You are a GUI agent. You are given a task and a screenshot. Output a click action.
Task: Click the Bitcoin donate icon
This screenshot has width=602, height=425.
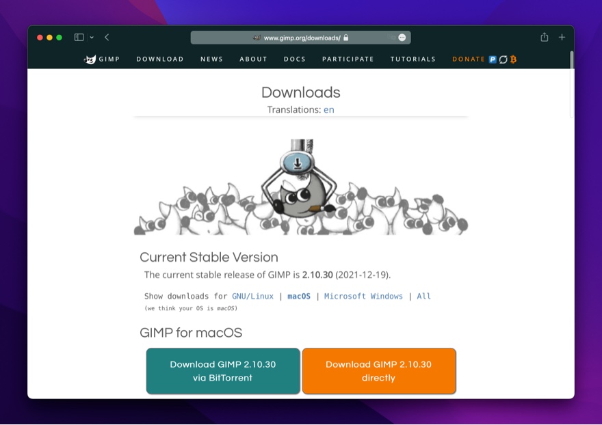tap(513, 59)
